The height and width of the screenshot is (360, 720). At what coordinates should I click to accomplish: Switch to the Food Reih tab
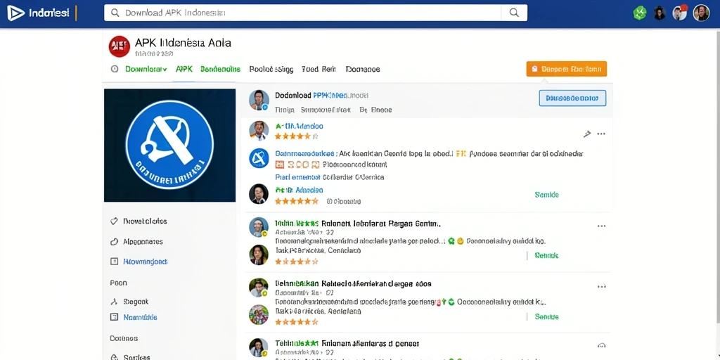[x=319, y=70]
